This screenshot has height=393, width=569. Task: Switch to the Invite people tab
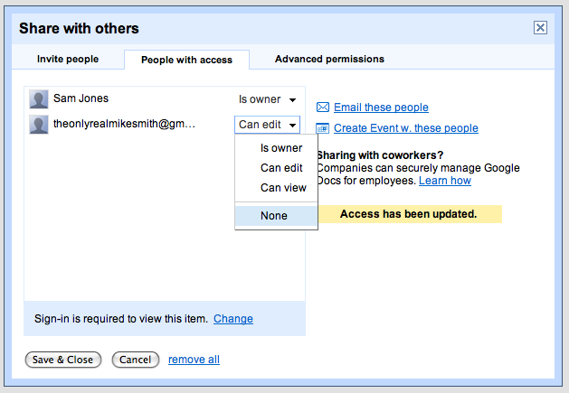click(68, 59)
